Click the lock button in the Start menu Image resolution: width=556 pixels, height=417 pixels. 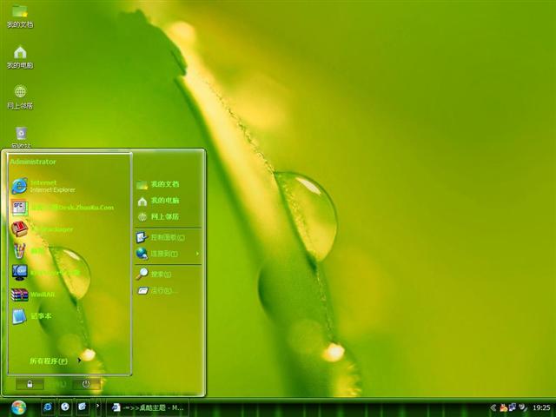coord(30,383)
